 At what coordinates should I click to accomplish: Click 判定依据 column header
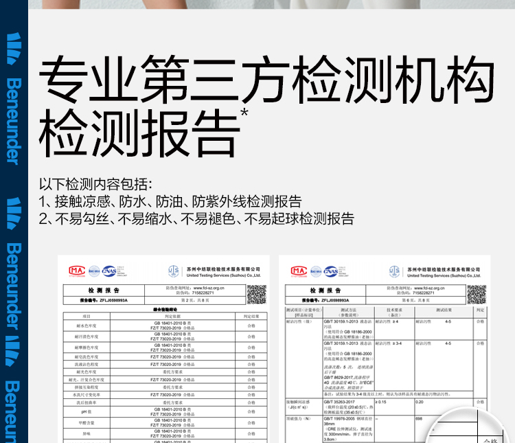172,316
